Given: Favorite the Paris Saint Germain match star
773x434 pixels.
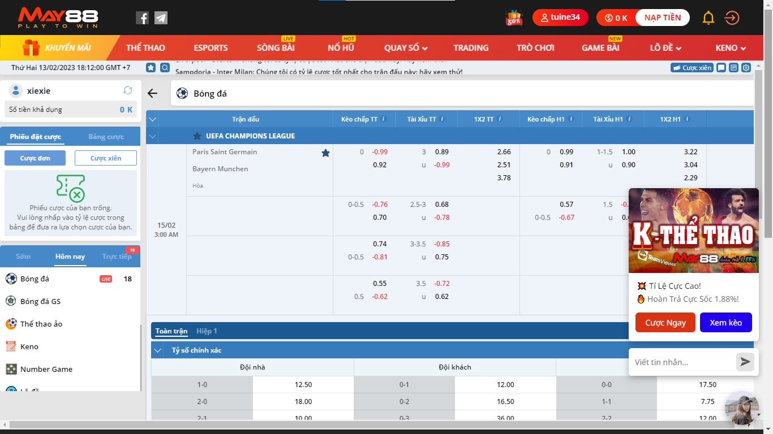Looking at the screenshot, I should (325, 153).
